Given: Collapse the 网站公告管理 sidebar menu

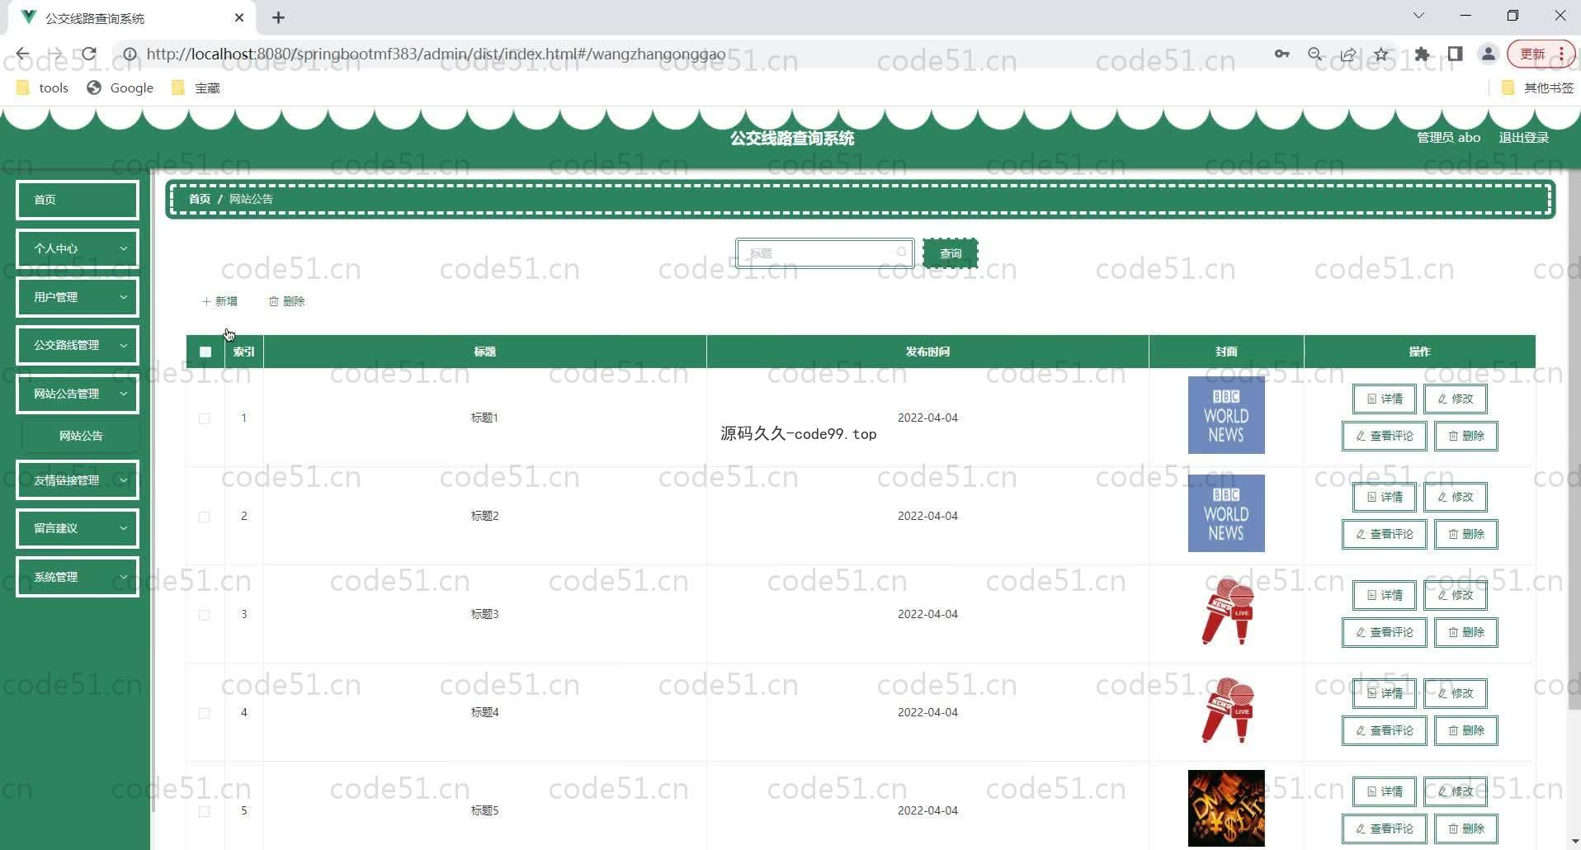Looking at the screenshot, I should 78,394.
